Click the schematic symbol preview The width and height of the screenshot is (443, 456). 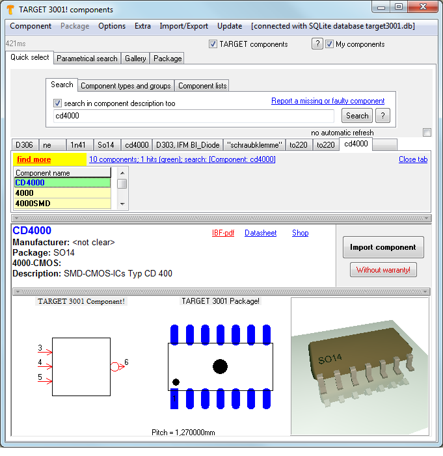pos(81,367)
